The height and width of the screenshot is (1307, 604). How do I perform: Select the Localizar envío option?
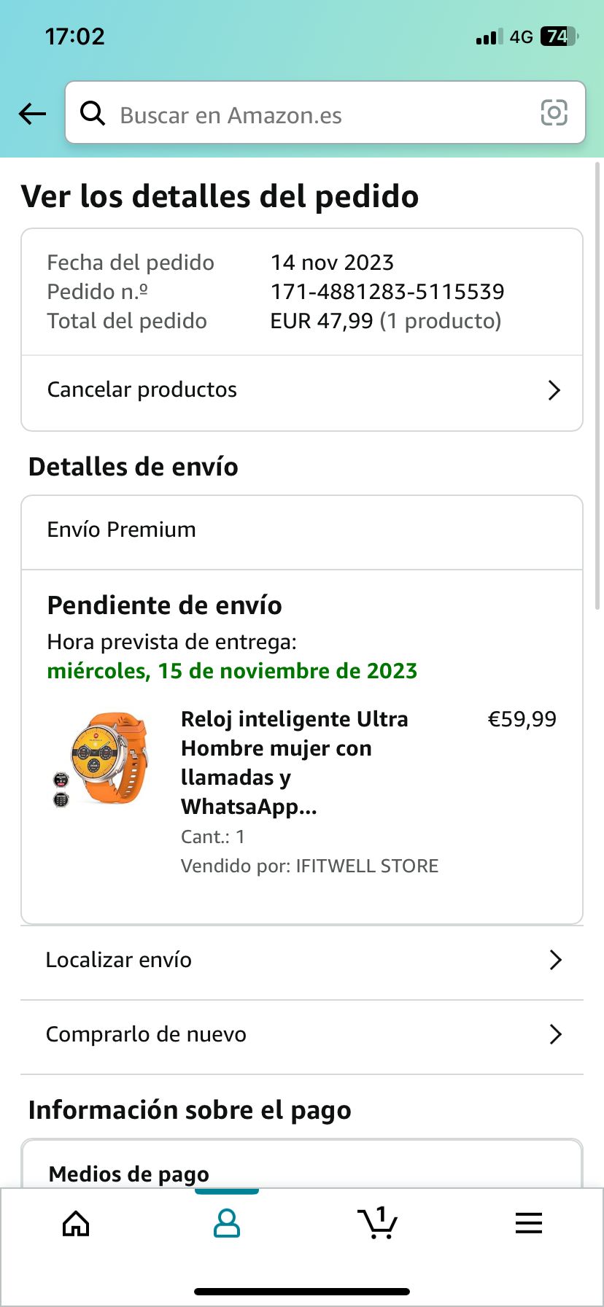119,960
